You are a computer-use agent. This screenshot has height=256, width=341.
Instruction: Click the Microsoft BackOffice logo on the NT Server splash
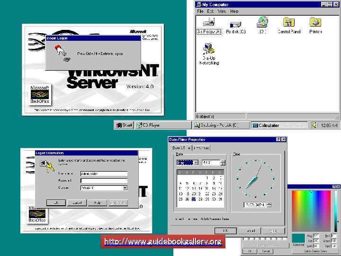click(40, 95)
